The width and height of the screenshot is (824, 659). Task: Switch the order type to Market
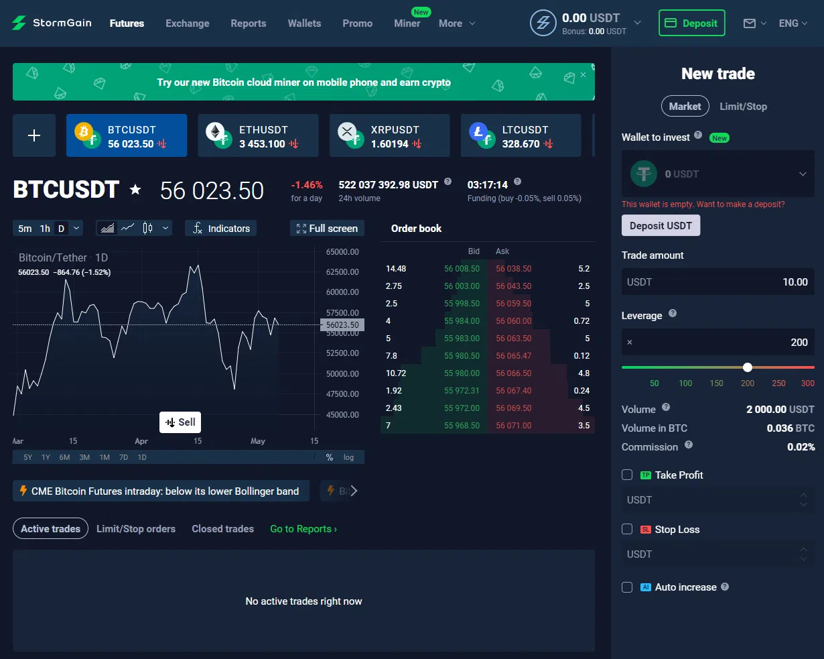(x=685, y=106)
